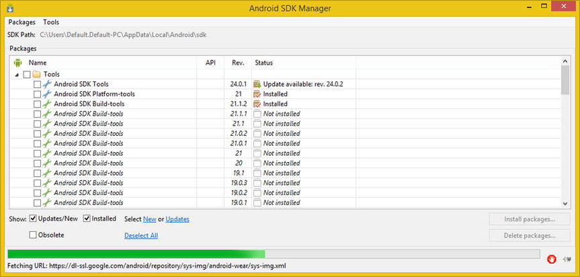Viewport: 580px width, 277px height.
Task: Click the log window icon at bottom right
Action: point(567,260)
